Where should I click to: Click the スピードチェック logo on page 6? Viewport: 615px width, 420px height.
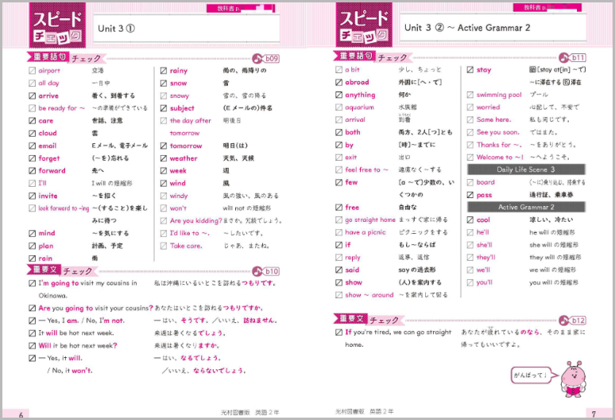[x=58, y=25]
